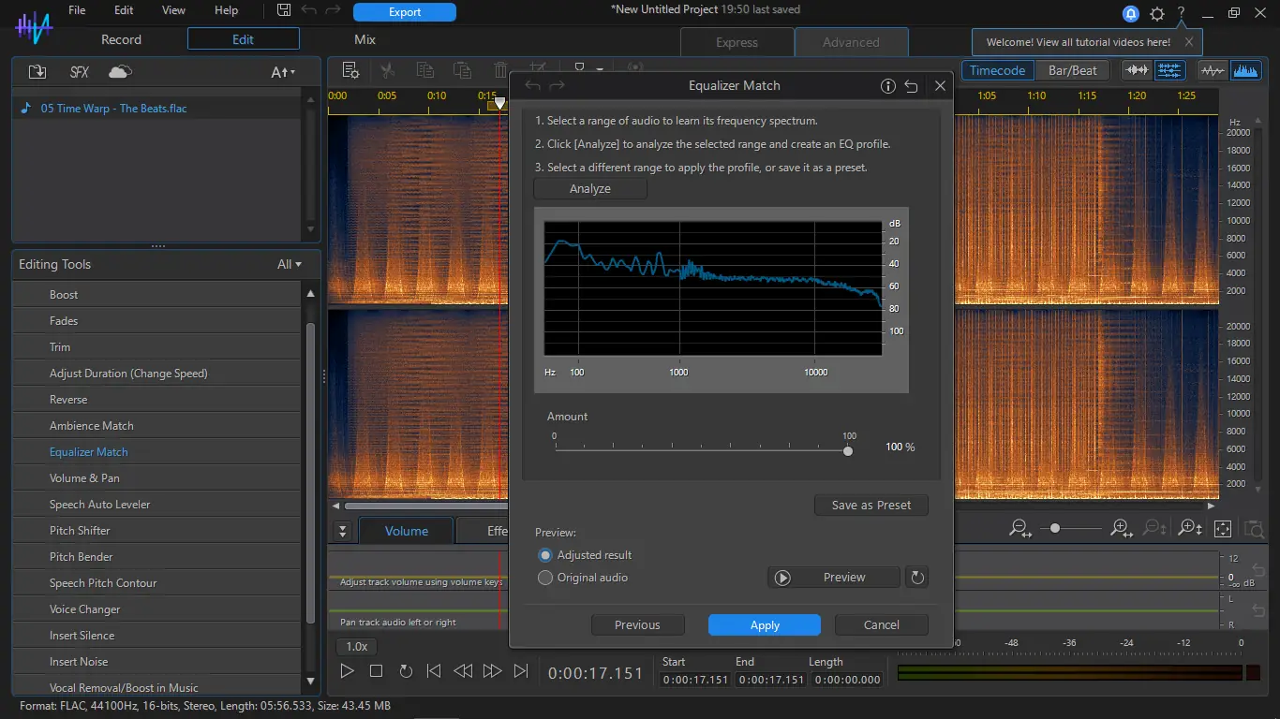Click the info icon in Equalizer Match
Screen dimensions: 1280x719
tap(888, 86)
